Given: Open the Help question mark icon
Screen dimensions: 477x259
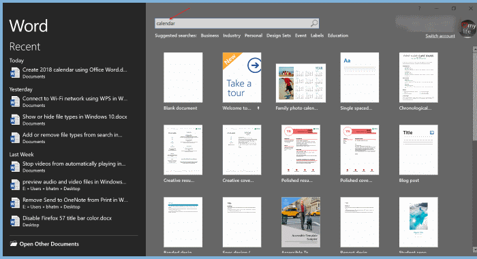Looking at the screenshot, I should pyautogui.click(x=419, y=9).
